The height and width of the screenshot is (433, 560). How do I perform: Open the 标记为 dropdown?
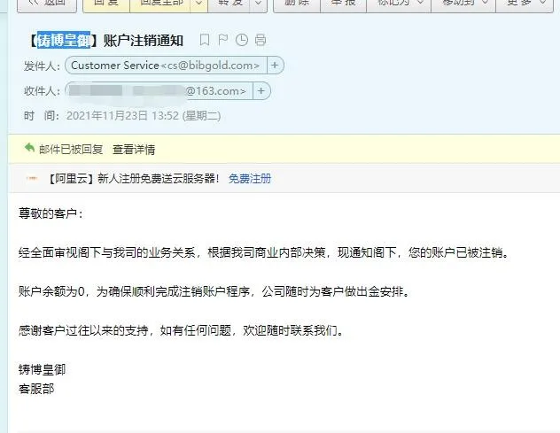click(399, 4)
